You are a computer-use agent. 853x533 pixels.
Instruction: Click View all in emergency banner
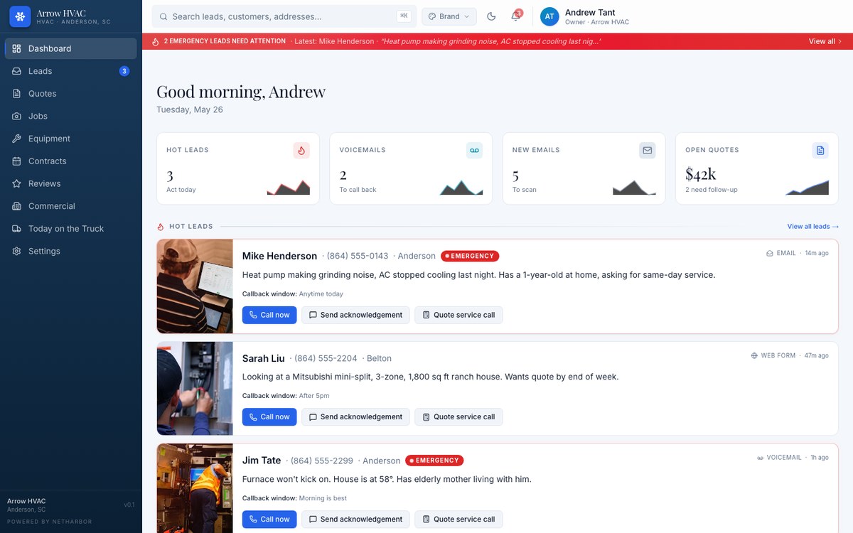pos(825,41)
